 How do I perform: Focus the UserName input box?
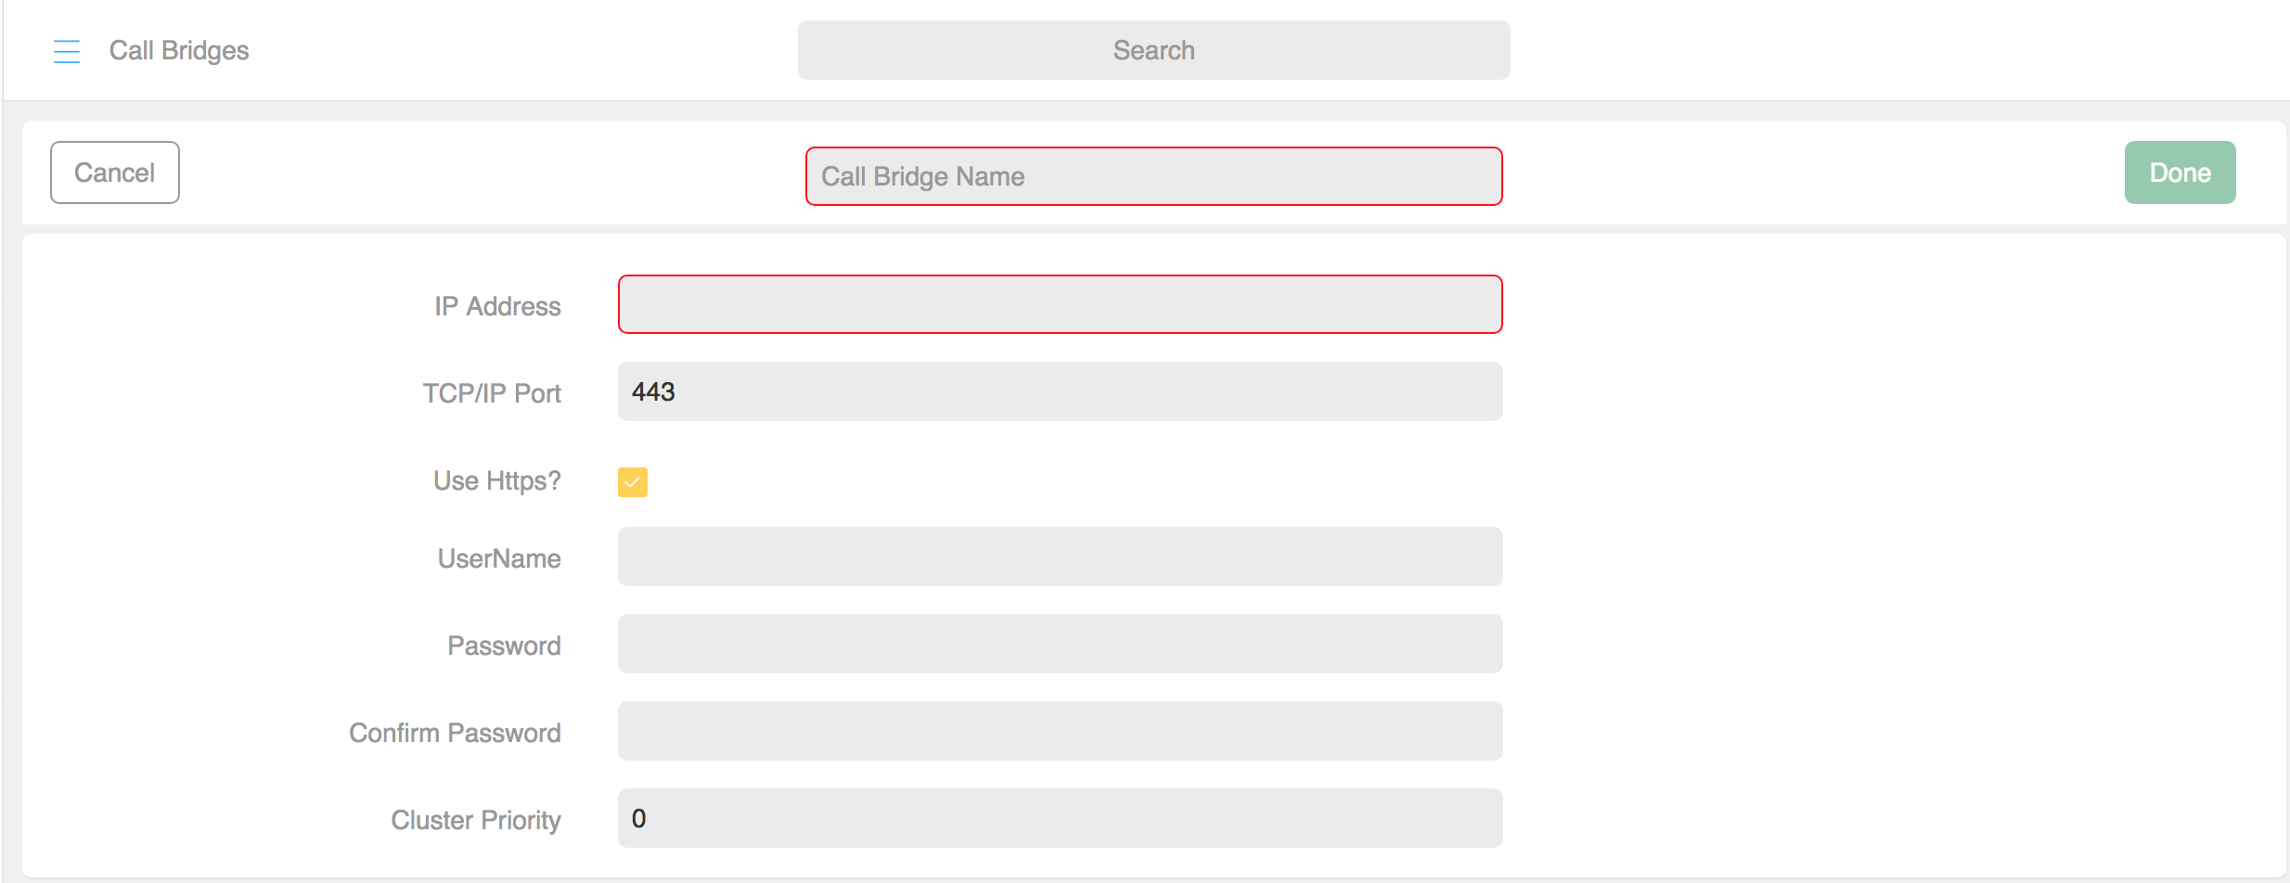click(1060, 557)
